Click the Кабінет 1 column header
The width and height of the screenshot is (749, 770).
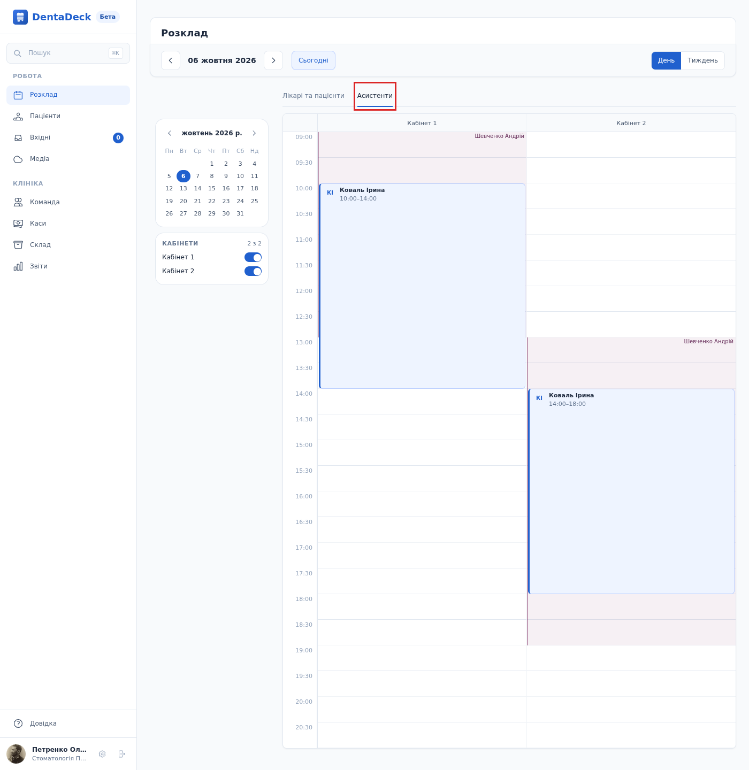click(x=422, y=123)
